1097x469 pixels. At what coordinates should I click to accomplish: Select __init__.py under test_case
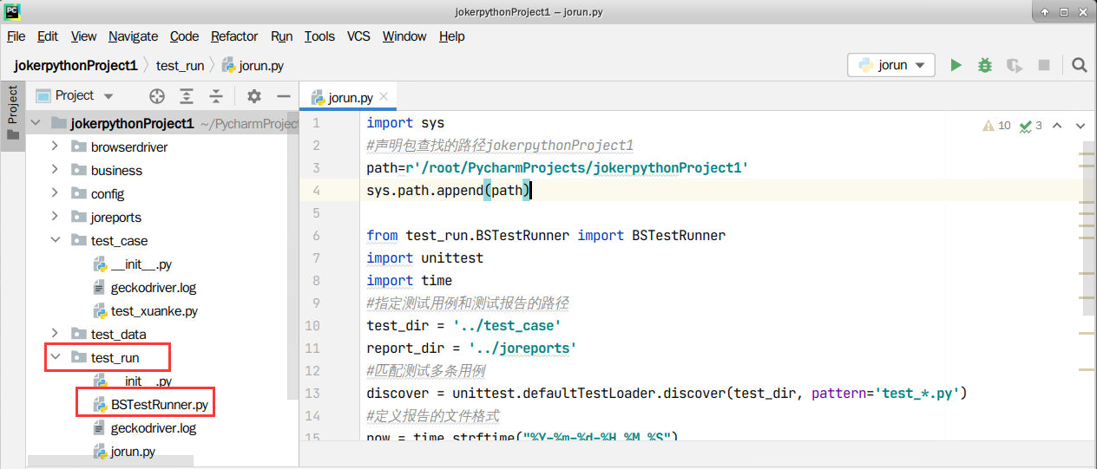point(141,264)
